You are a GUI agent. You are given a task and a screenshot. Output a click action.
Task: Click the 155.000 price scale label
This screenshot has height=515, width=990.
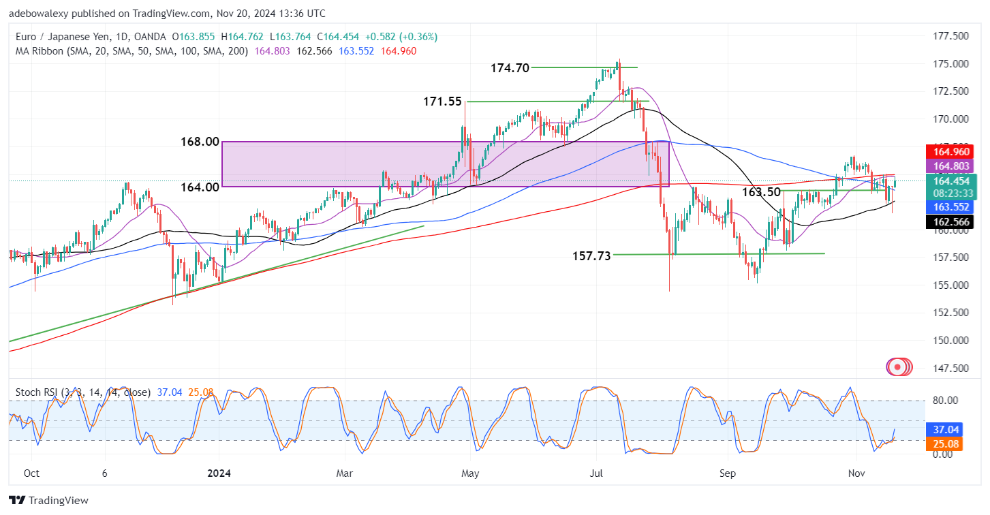click(950, 285)
